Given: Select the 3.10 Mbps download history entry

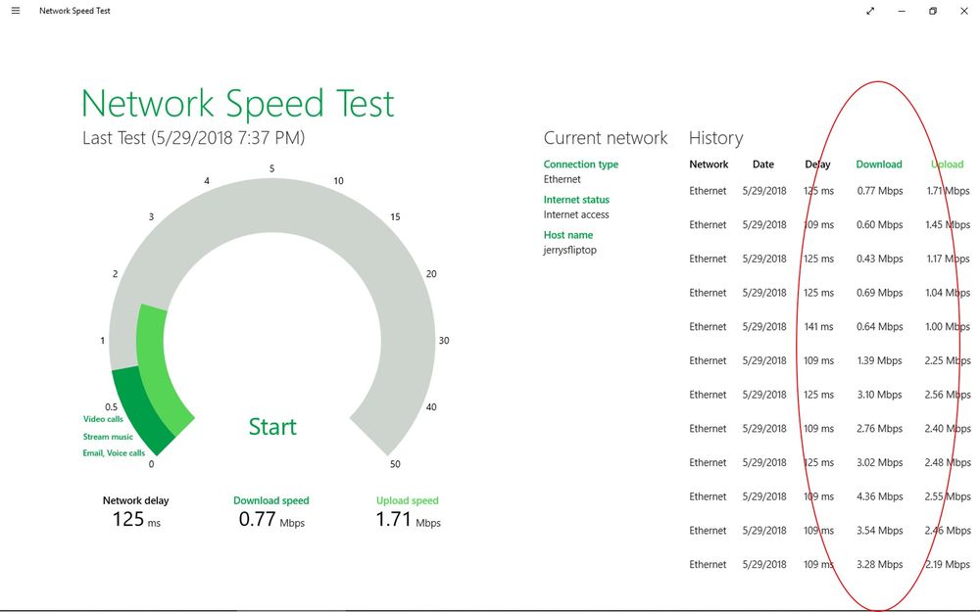Looking at the screenshot, I should click(x=879, y=395).
